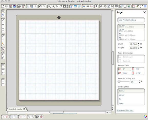Screen dimensions: 148x120
Task: Choose the Edit Points tool
Action: (x=3, y=15)
